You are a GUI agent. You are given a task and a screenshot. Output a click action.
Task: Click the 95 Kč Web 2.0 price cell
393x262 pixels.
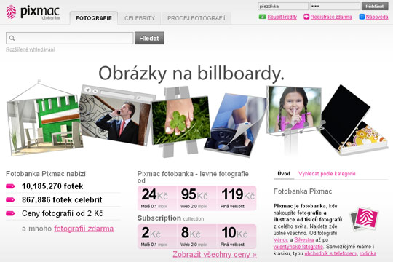(x=197, y=198)
